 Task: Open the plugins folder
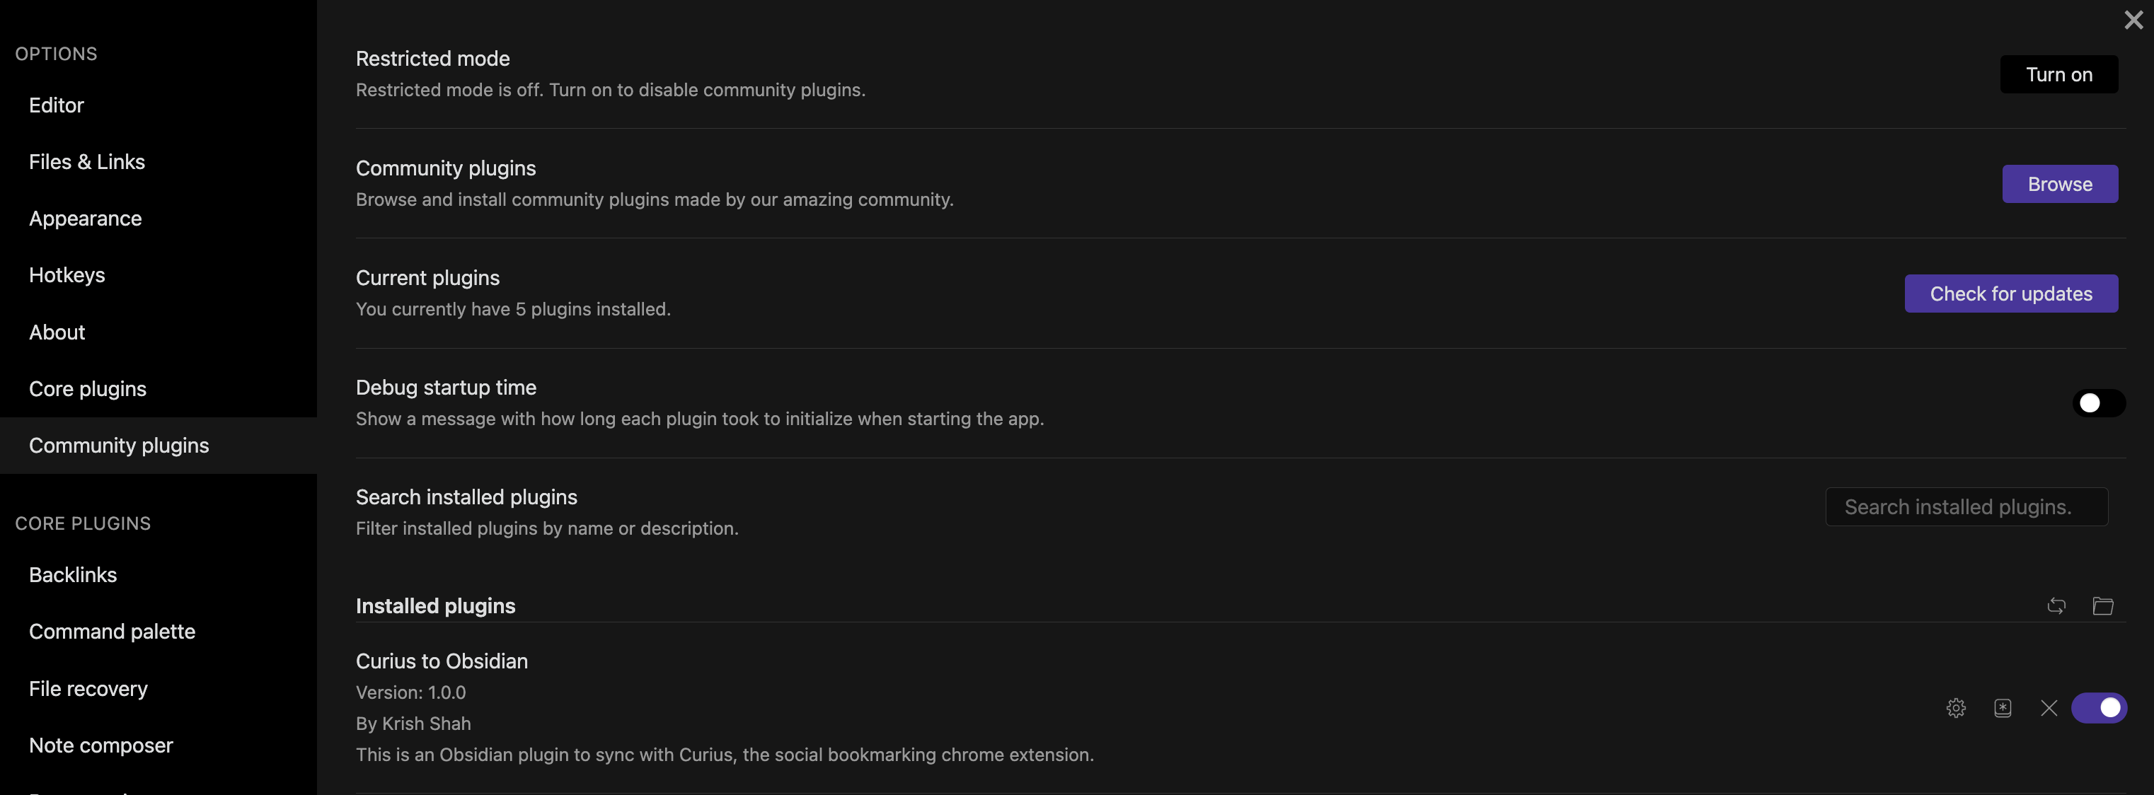click(x=2103, y=605)
